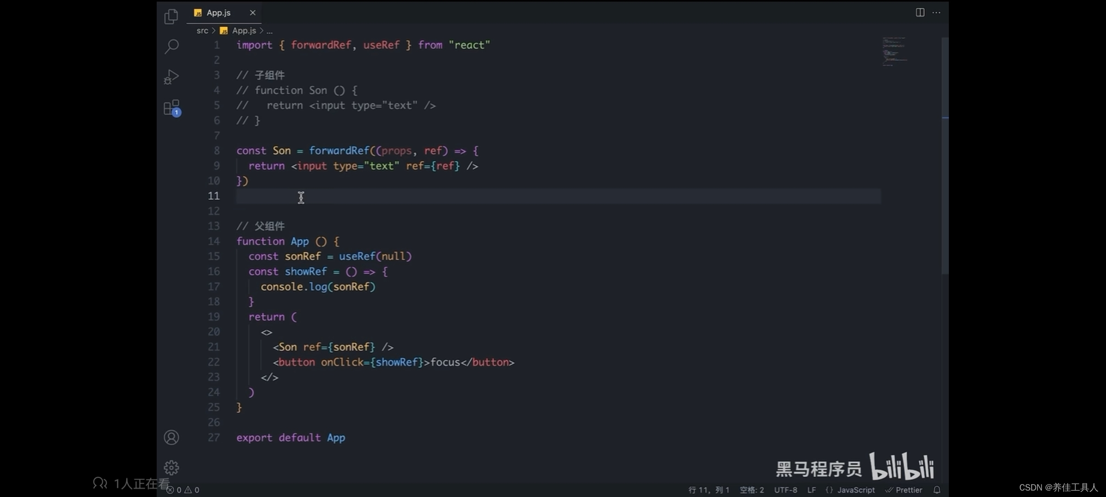Screen dimensions: 1106x497
Task: Open the editor More Actions ellipsis
Action: [936, 12]
